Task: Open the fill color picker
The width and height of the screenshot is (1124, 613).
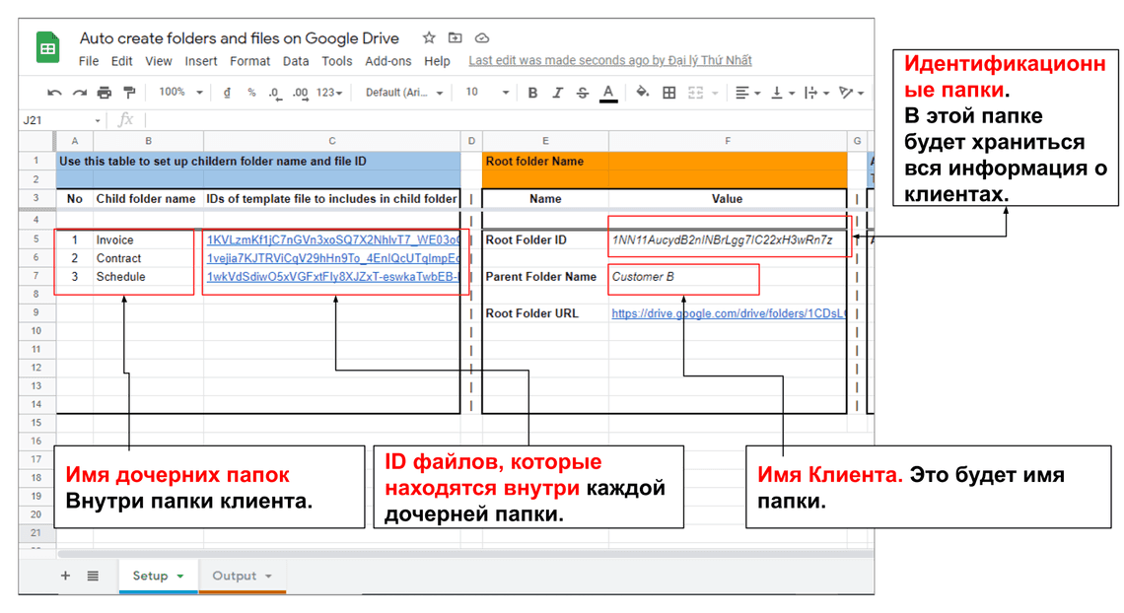Action: (x=642, y=93)
